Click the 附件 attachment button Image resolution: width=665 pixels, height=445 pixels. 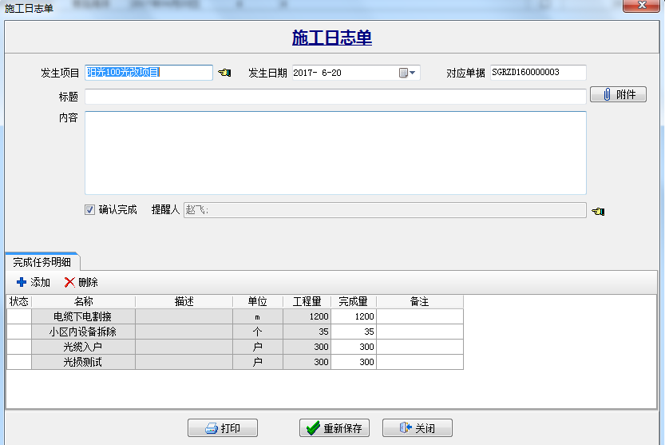point(618,95)
